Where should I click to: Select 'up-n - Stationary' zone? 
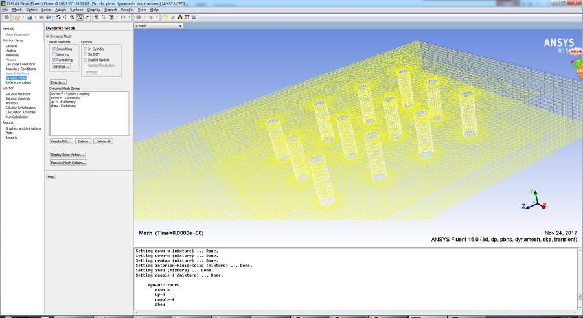point(63,102)
